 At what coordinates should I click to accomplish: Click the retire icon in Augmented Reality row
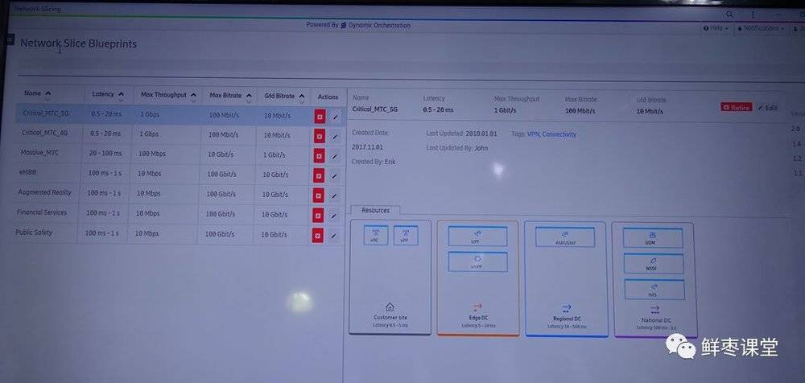tap(319, 196)
